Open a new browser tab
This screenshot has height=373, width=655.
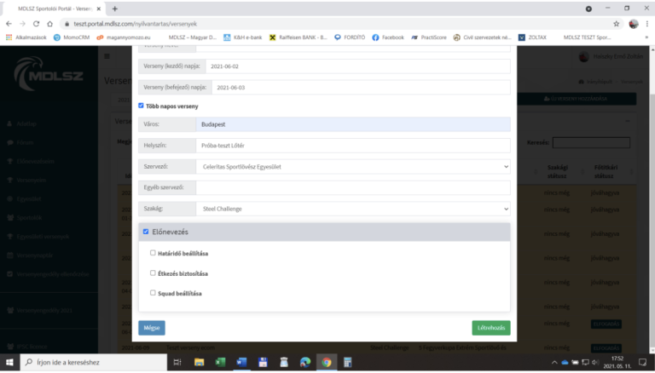coord(115,8)
